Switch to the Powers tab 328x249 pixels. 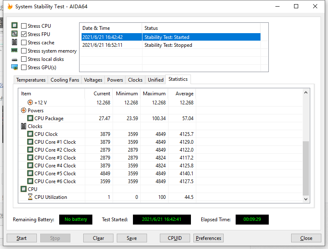pyautogui.click(x=115, y=80)
